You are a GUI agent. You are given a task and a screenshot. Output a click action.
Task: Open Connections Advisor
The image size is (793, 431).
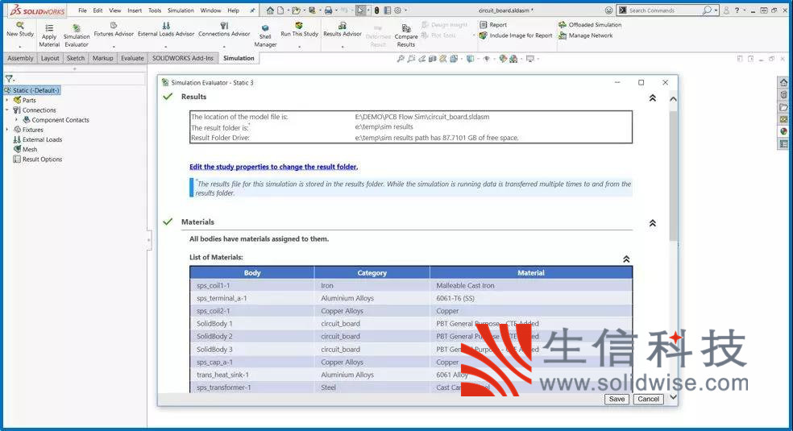point(224,30)
